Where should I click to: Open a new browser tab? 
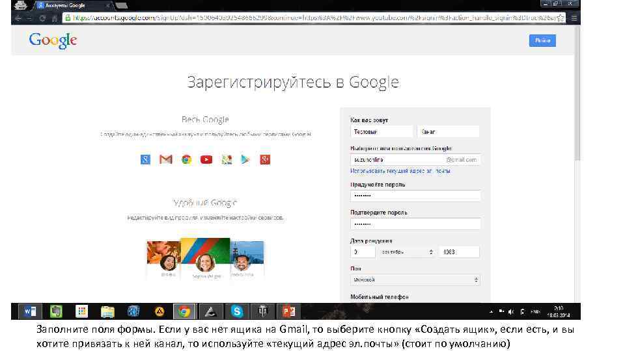(x=121, y=6)
